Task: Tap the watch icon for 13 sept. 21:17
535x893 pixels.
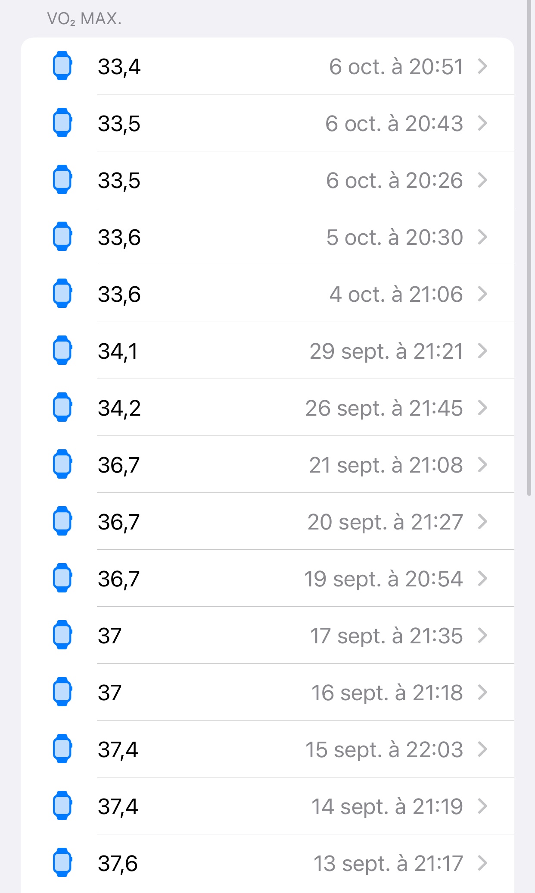Action: pyautogui.click(x=62, y=863)
